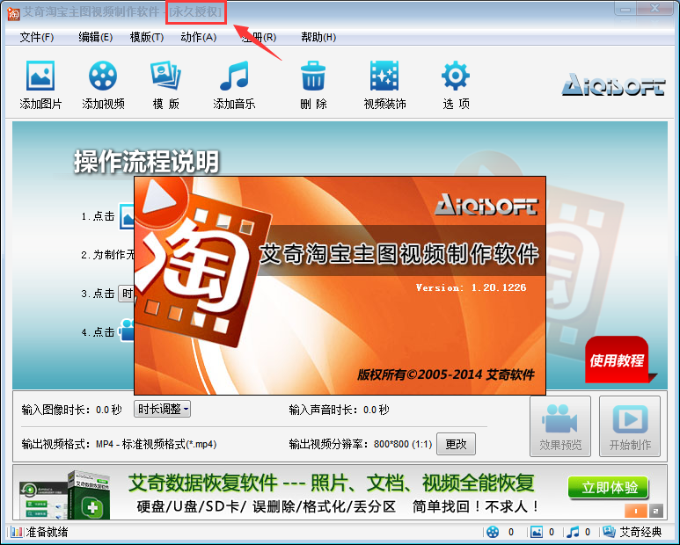Click the 输入声音时长 0.0 秒 text
The image size is (680, 545).
tap(340, 410)
